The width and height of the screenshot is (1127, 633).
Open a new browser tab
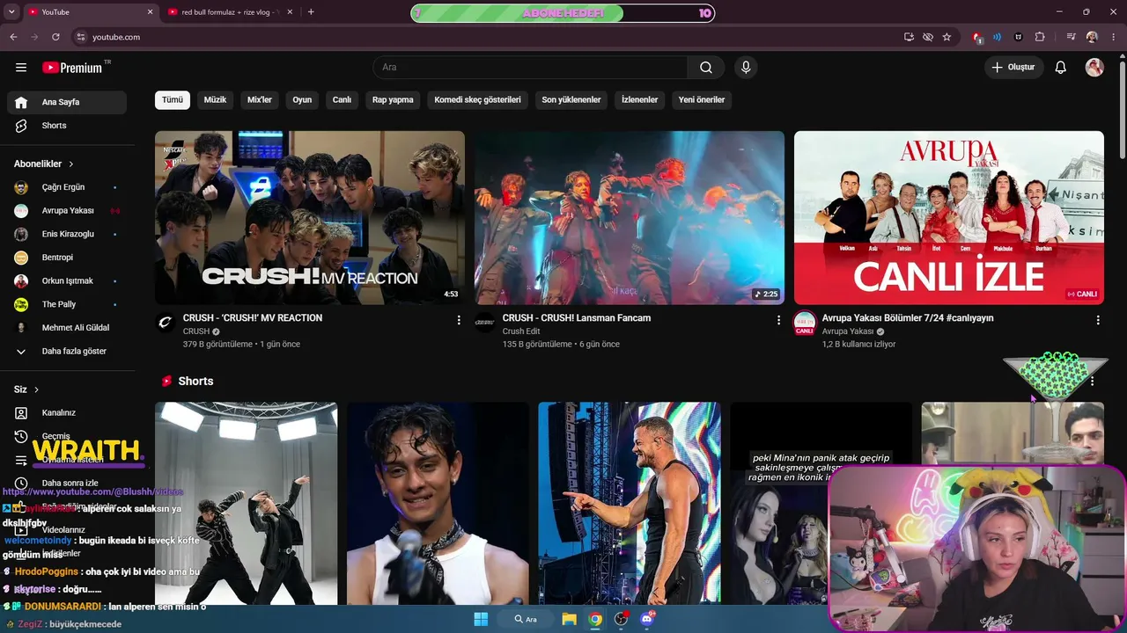click(311, 12)
